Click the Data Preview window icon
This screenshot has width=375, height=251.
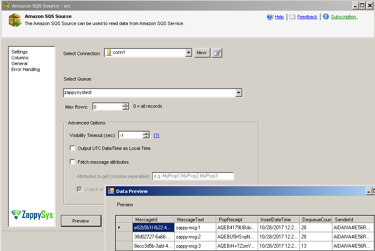111,191
